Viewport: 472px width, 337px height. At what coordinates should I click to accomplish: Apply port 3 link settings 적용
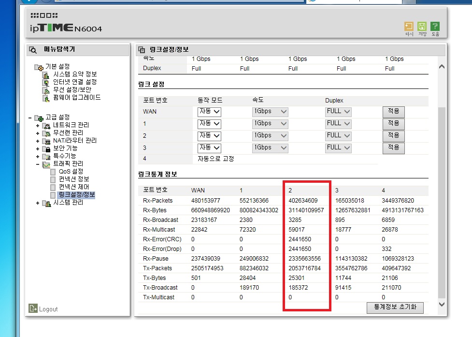393,148
